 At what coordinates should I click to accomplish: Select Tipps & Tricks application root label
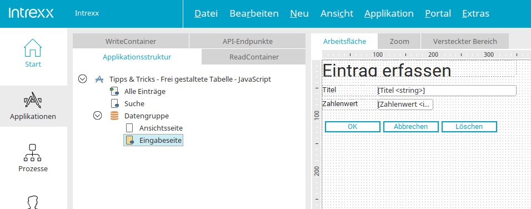190,79
